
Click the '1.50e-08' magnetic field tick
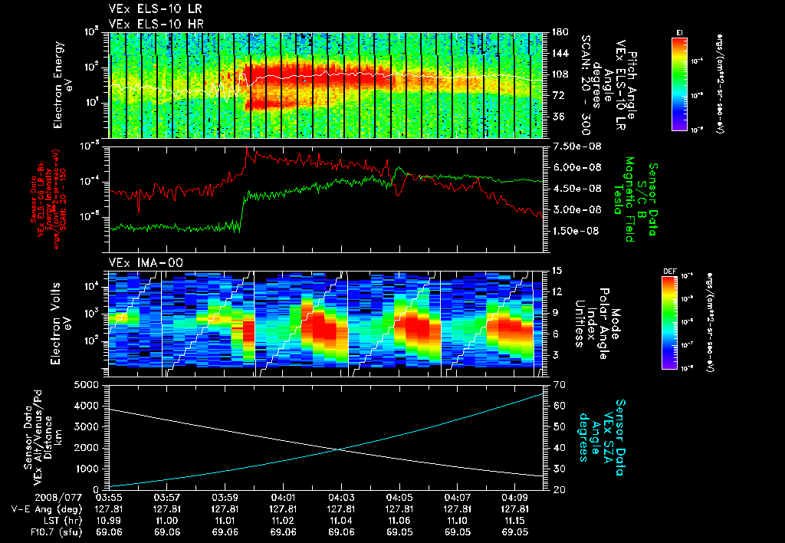(576, 230)
